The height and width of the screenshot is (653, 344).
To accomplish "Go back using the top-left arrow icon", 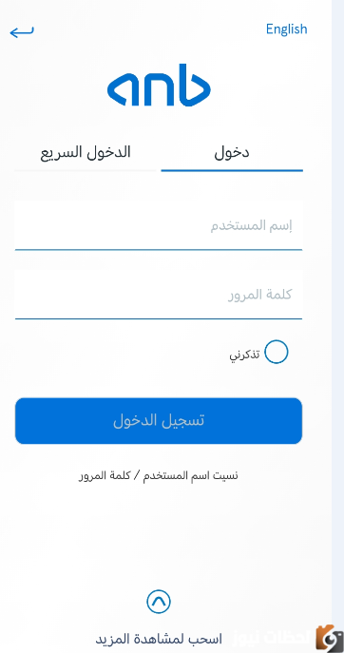I will click(x=22, y=32).
